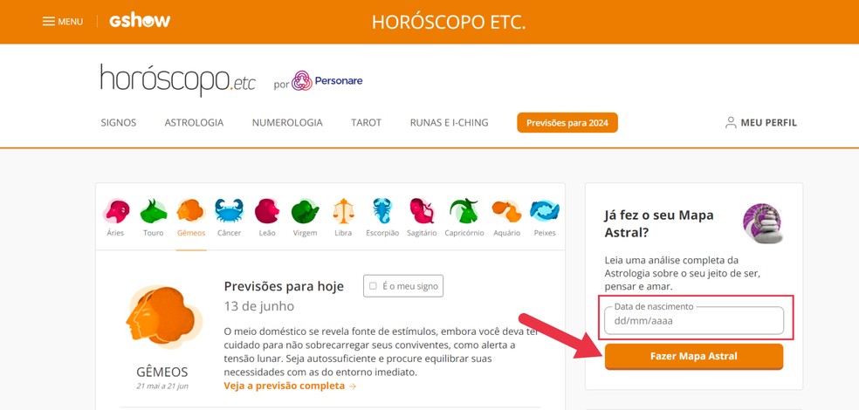Pick the Peixes fish sign icon
The height and width of the screenshot is (410, 859).
click(545, 211)
